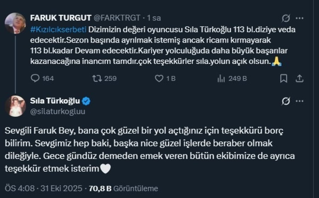Open more options on Sıla Türkoğlu's tweet
This screenshot has width=319, height=198.
coord(300,102)
